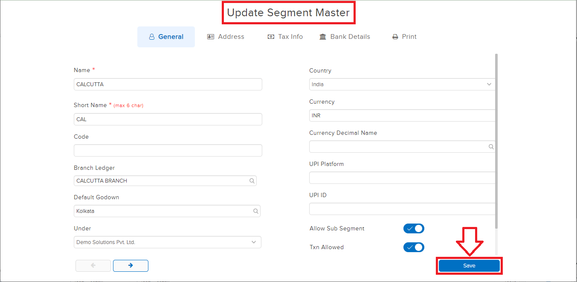Select the General tab
Viewport: 577px width, 282px height.
point(166,37)
